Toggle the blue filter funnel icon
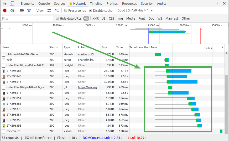The image size is (229, 141). 29,10
